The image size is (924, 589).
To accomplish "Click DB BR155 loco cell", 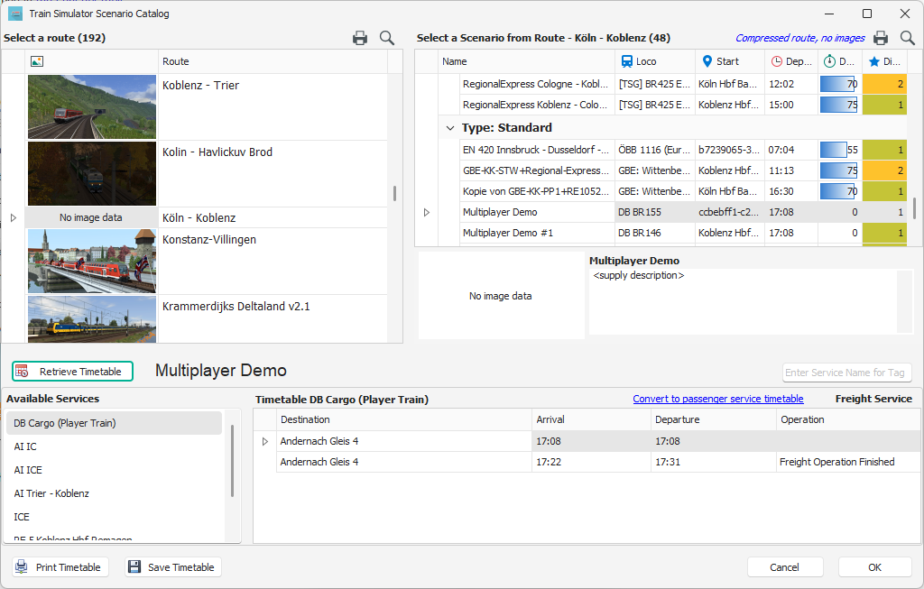I will click(655, 212).
